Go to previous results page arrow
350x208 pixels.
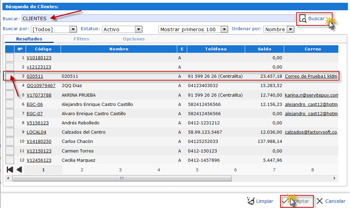(19, 169)
